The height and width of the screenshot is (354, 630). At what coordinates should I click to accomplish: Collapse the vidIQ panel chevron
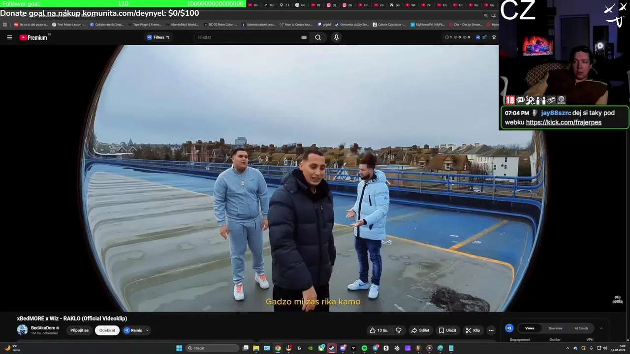601,328
